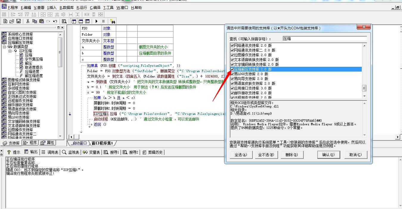
Task: Click the 系统核心支持库 library icon
Action: (x=4, y=34)
